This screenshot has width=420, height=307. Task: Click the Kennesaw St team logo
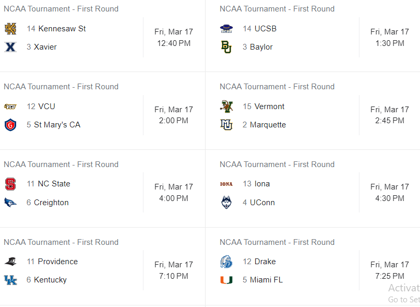click(x=11, y=29)
